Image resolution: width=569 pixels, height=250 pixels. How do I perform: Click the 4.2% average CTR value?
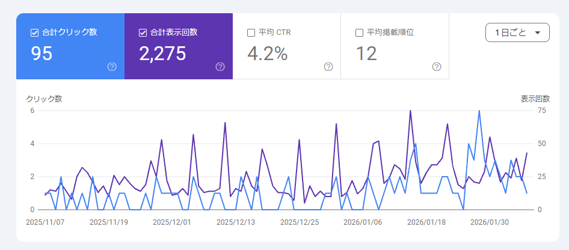click(x=268, y=54)
